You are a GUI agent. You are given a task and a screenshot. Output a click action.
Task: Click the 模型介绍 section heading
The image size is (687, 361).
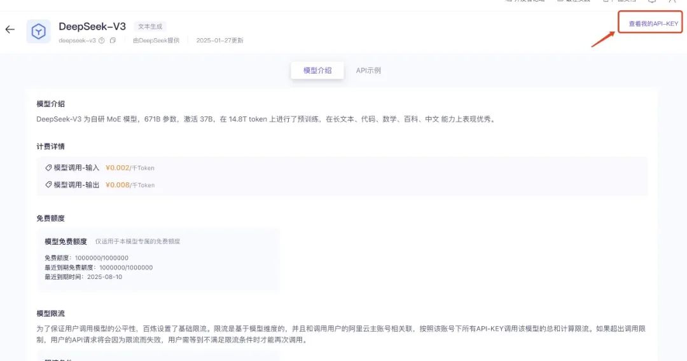[x=50, y=104]
